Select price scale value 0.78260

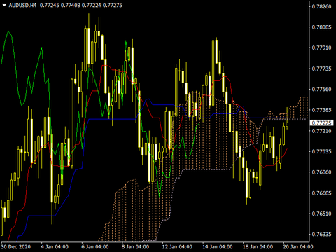click(x=322, y=6)
